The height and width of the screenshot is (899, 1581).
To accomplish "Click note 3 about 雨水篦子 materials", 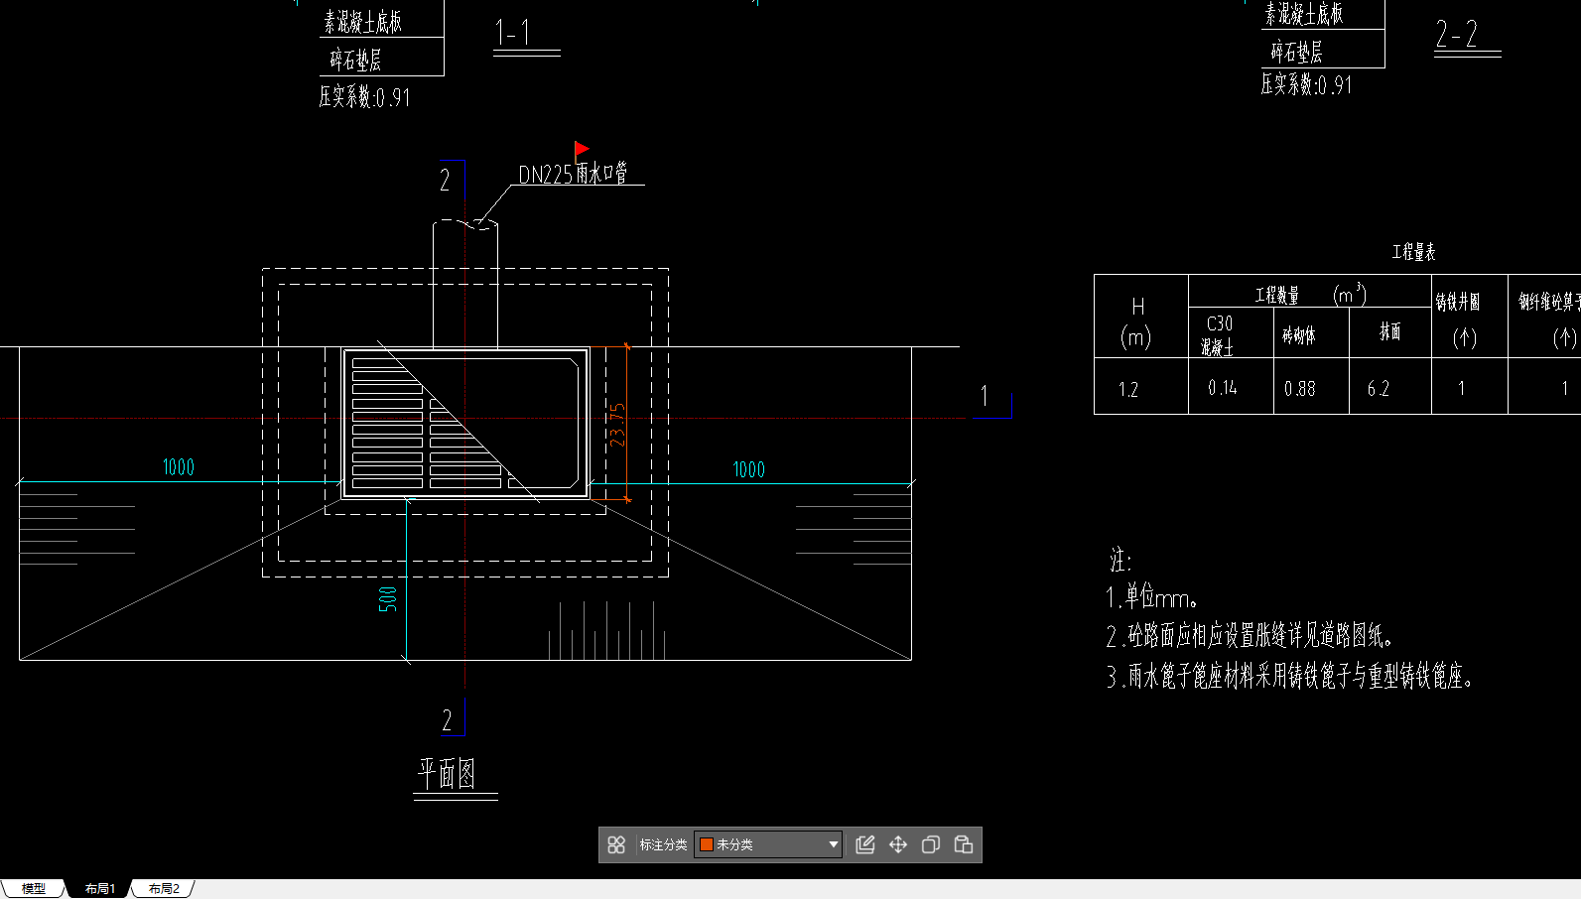I will point(1290,677).
